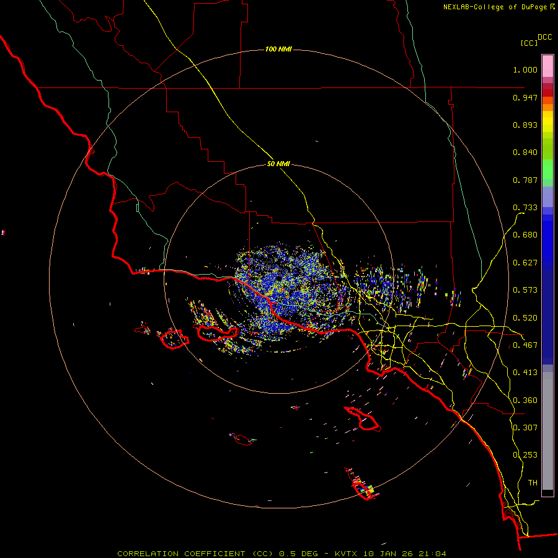Select the 0.360 scale value

[525, 401]
